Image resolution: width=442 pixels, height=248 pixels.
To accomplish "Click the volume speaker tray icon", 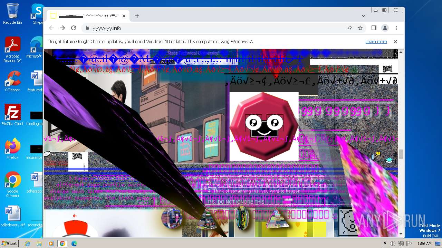I will click(393, 244).
